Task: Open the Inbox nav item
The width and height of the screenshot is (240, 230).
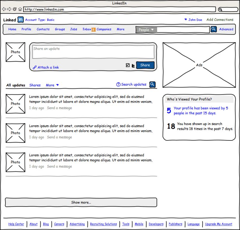Action: (x=87, y=29)
